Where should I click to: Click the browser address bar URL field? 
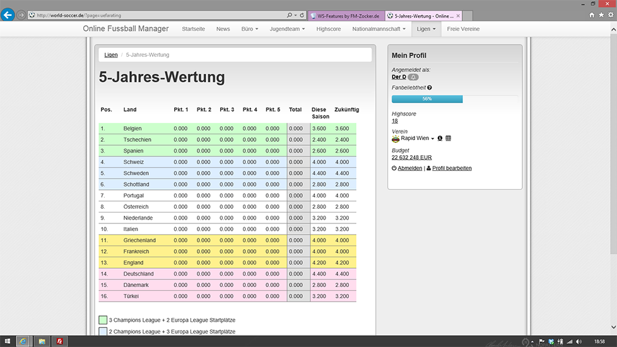coord(158,15)
